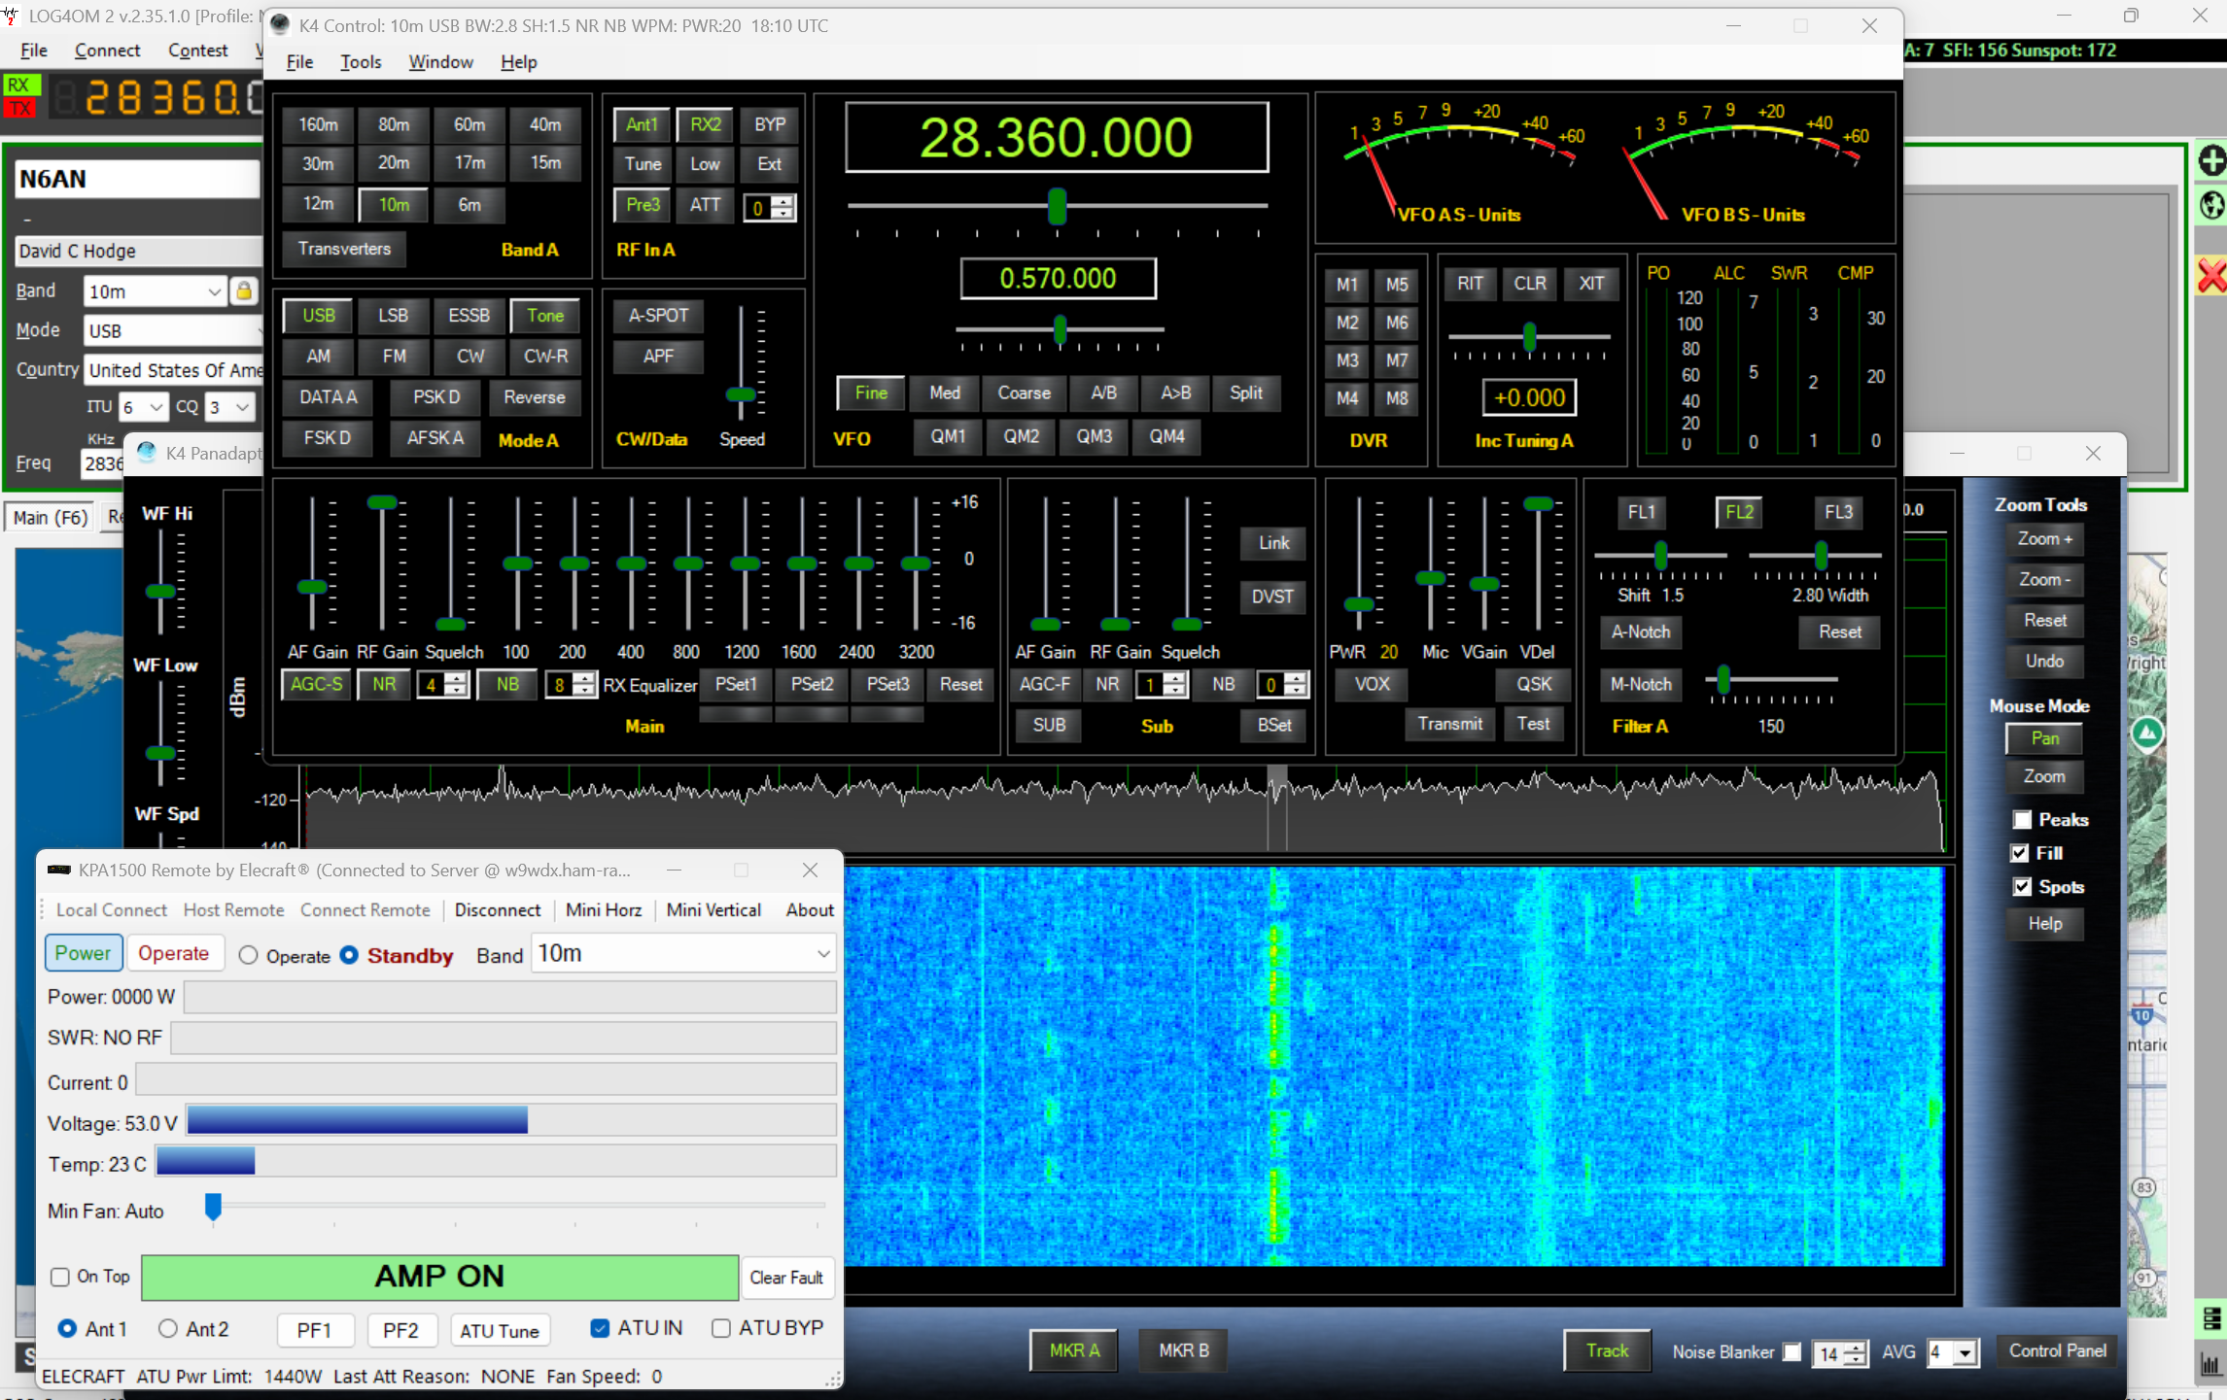The image size is (2227, 1400).
Task: Click the N6AN callsign input field
Action: coord(136,179)
